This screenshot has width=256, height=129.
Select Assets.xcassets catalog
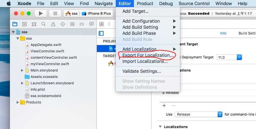click(x=44, y=77)
